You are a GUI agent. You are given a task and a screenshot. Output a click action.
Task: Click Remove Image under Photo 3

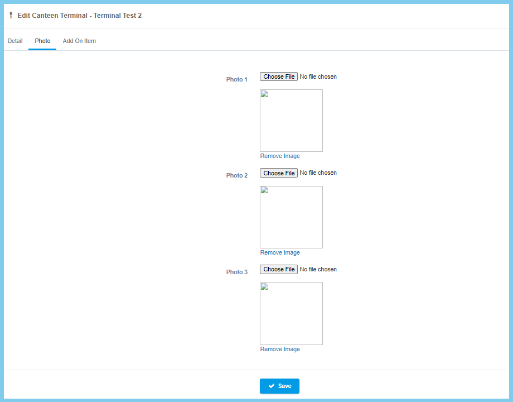[280, 350]
